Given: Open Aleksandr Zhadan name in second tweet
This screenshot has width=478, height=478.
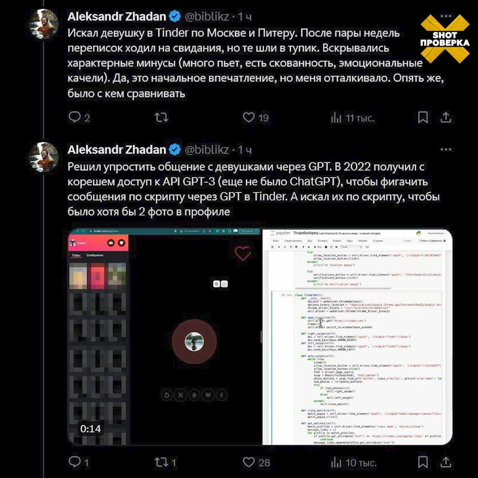Looking at the screenshot, I should 117,150.
